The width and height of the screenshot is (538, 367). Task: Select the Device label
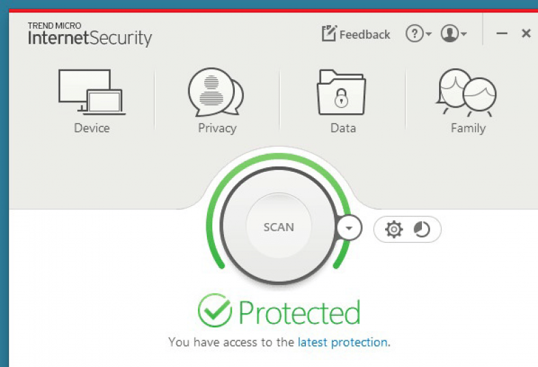[92, 128]
